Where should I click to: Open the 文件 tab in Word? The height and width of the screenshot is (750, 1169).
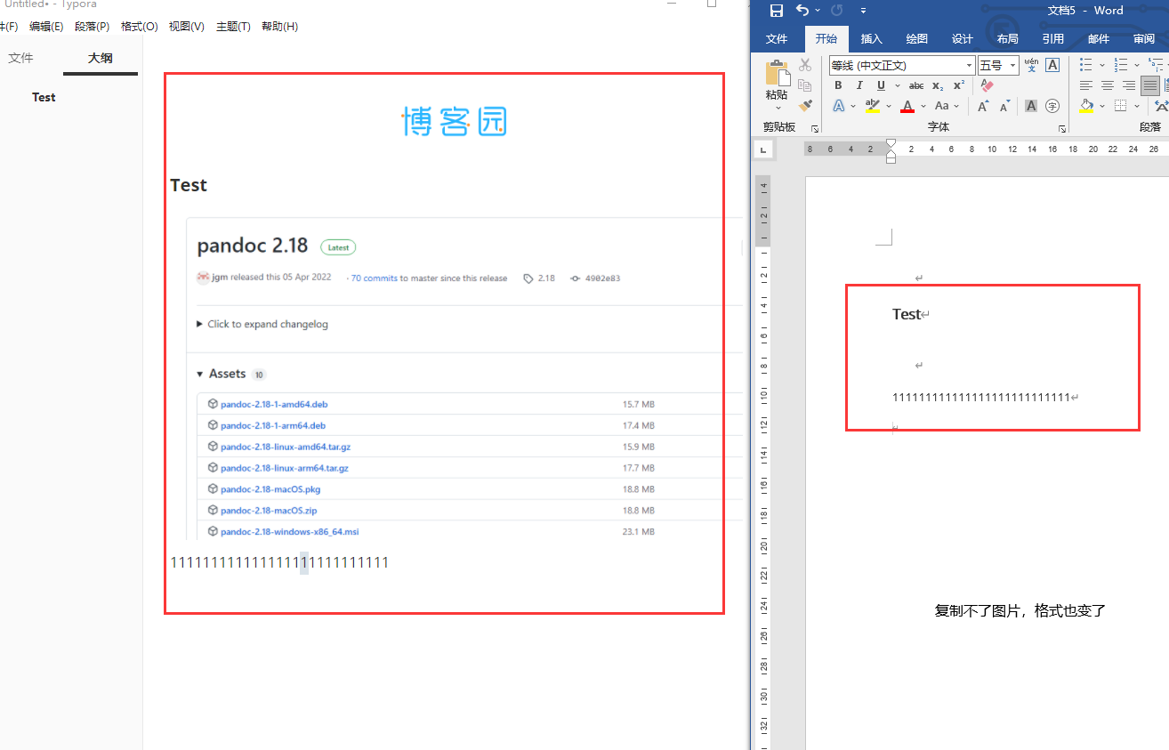(x=777, y=39)
